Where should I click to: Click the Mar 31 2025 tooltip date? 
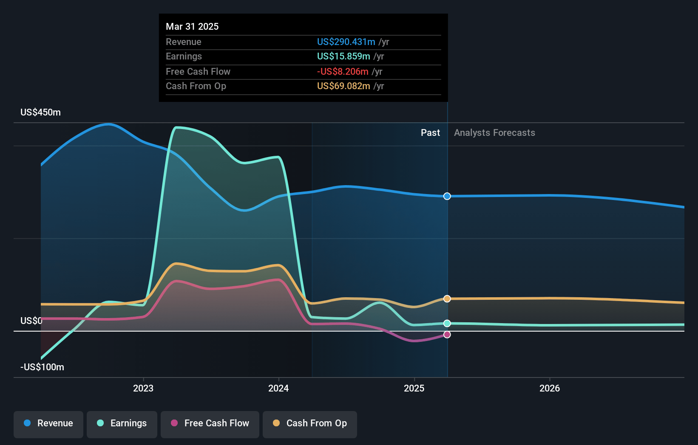(x=192, y=26)
